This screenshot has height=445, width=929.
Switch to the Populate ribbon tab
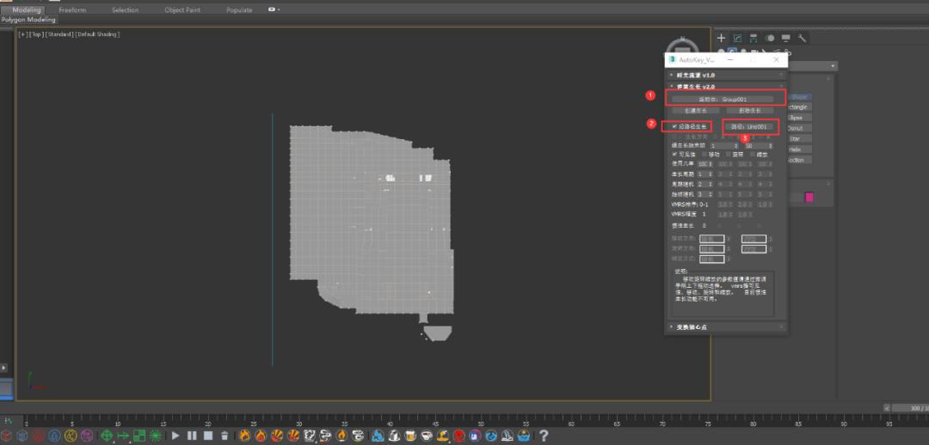pos(239,9)
